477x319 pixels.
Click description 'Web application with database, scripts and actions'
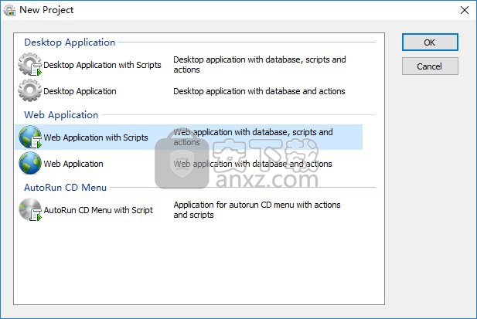tap(253, 137)
